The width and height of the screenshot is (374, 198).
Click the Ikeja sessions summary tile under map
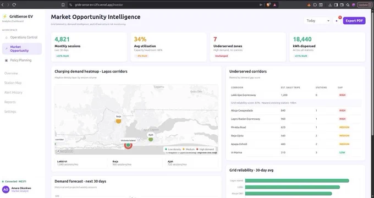pyautogui.click(x=136, y=163)
